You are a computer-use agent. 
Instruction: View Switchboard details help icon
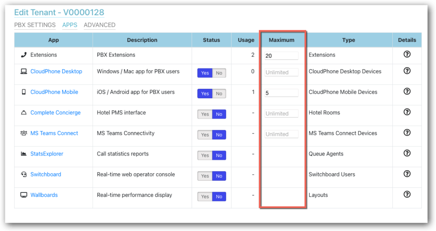(x=407, y=174)
